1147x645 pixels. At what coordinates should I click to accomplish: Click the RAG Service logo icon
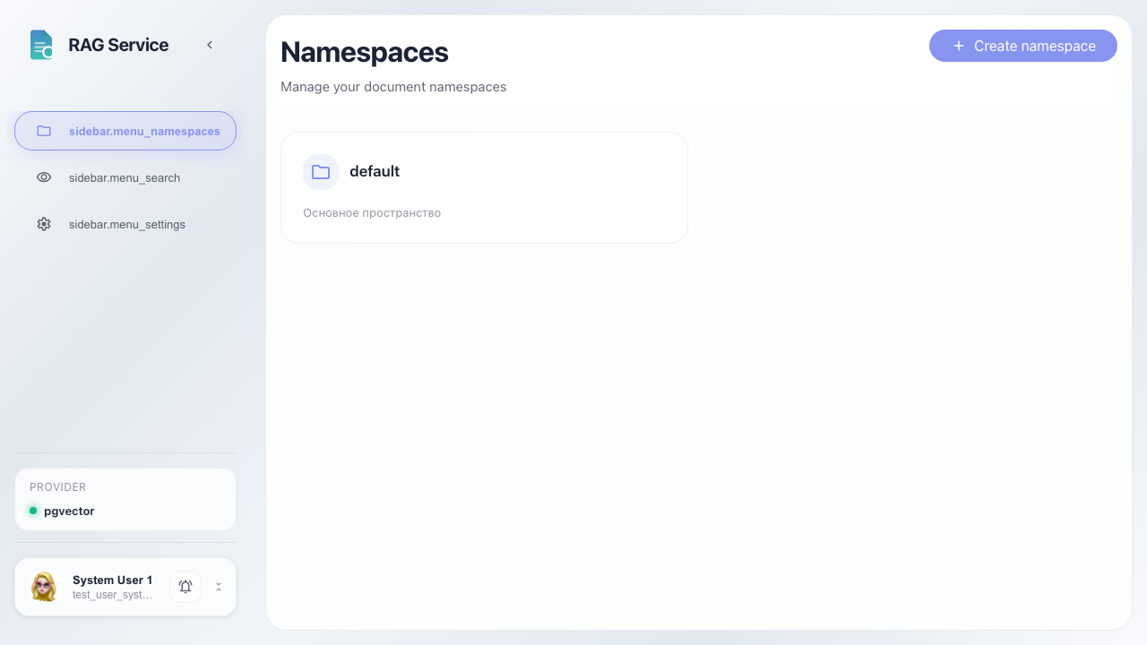click(41, 45)
